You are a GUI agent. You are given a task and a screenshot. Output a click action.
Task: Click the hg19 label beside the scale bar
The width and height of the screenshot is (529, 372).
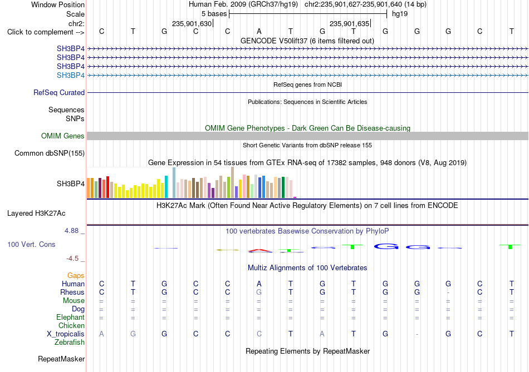tap(399, 14)
